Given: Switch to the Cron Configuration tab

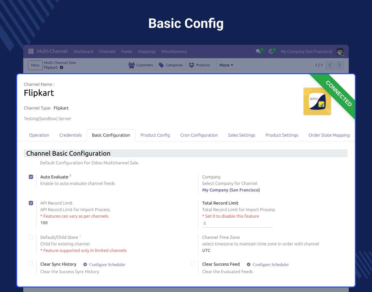Looking at the screenshot, I should click(199, 135).
